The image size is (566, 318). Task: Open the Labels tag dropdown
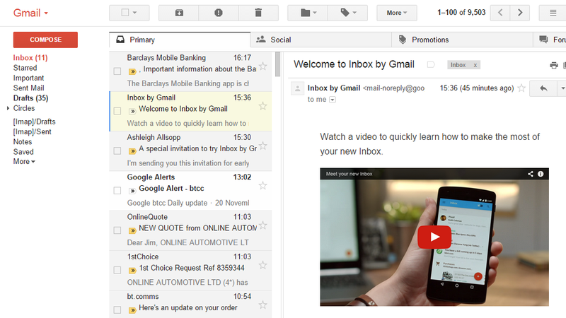click(347, 13)
